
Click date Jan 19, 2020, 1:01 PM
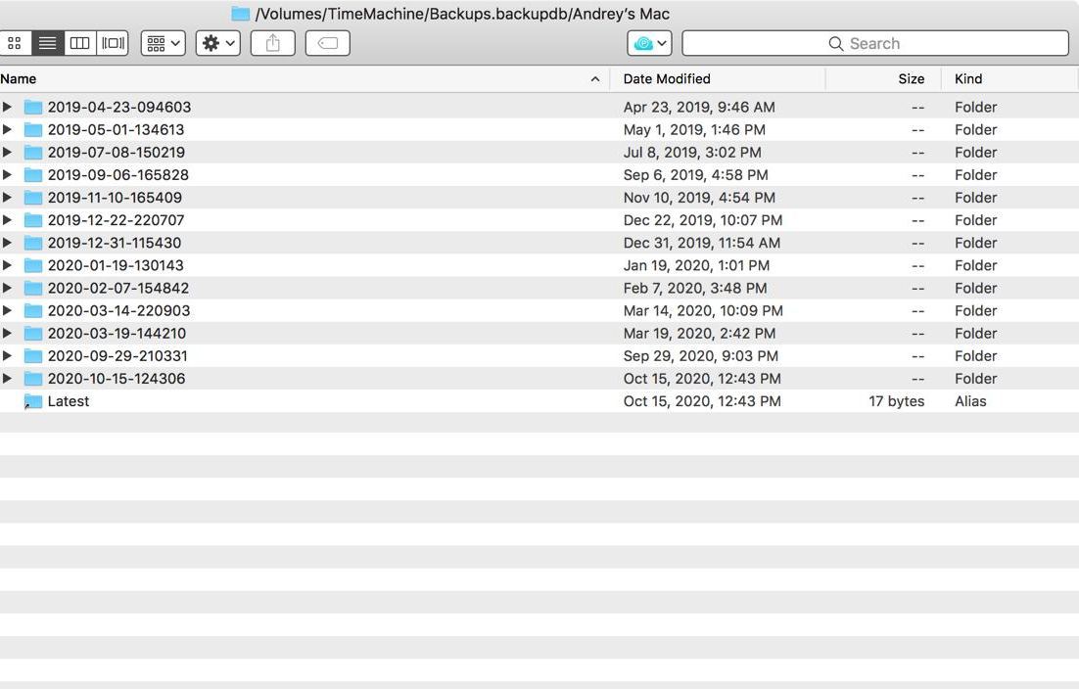[696, 265]
